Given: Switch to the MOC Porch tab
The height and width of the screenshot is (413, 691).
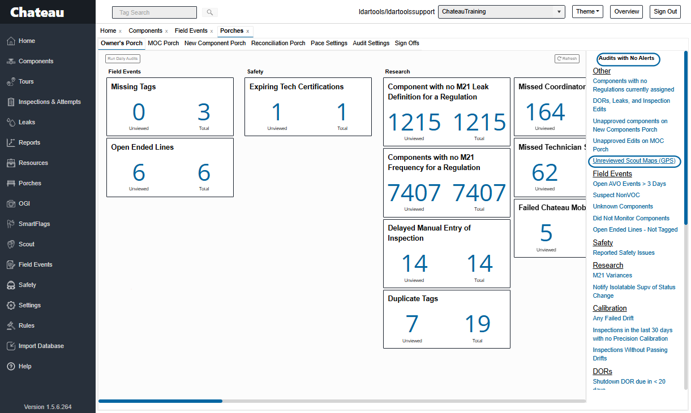Looking at the screenshot, I should click(x=163, y=43).
